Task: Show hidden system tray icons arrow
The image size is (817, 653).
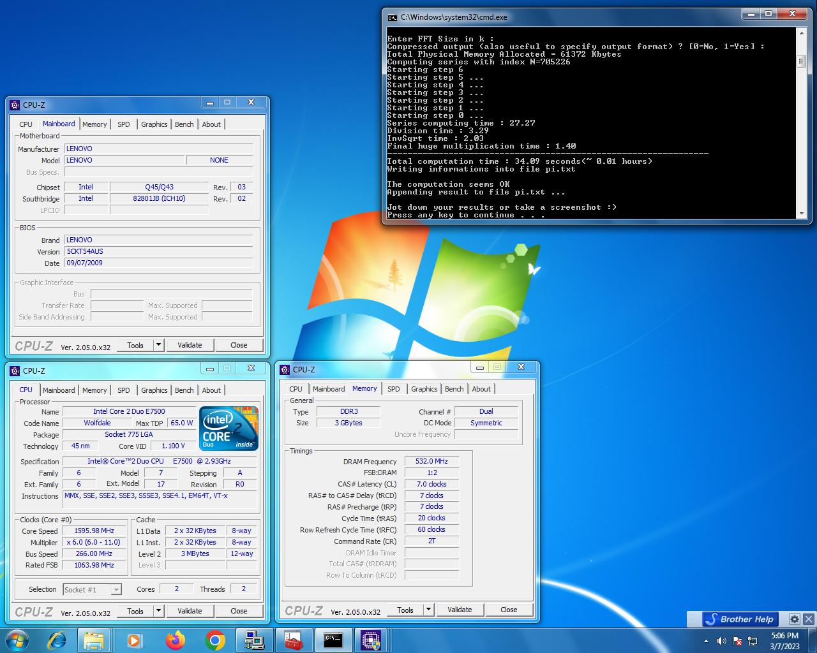Action: 706,641
